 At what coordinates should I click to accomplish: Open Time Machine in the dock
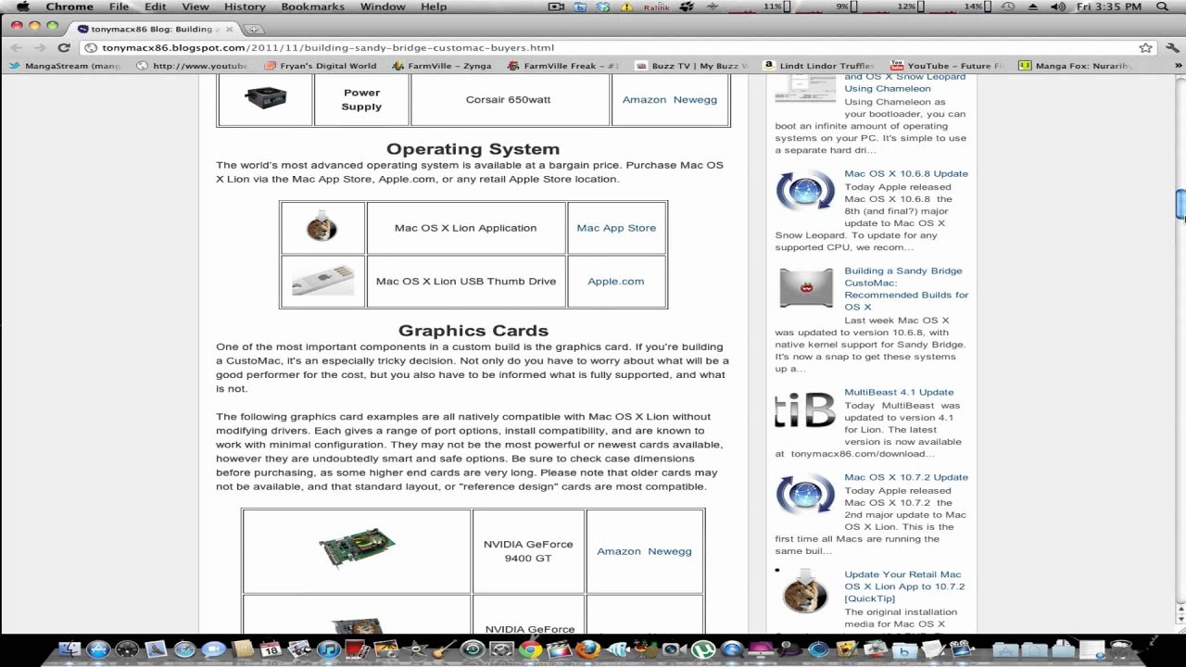473,648
